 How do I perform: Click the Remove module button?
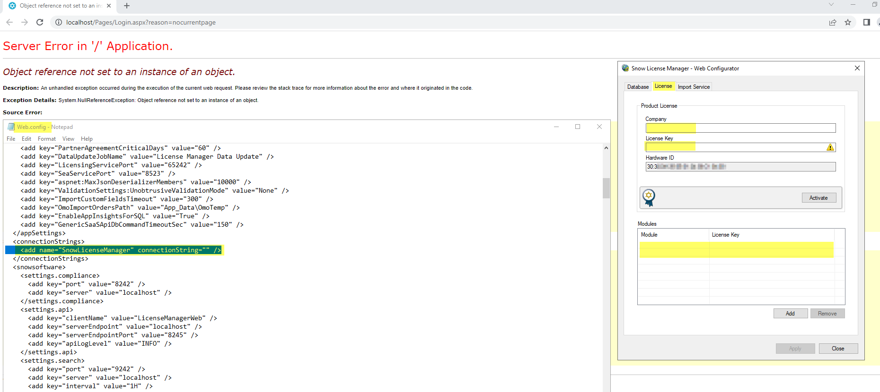point(827,314)
